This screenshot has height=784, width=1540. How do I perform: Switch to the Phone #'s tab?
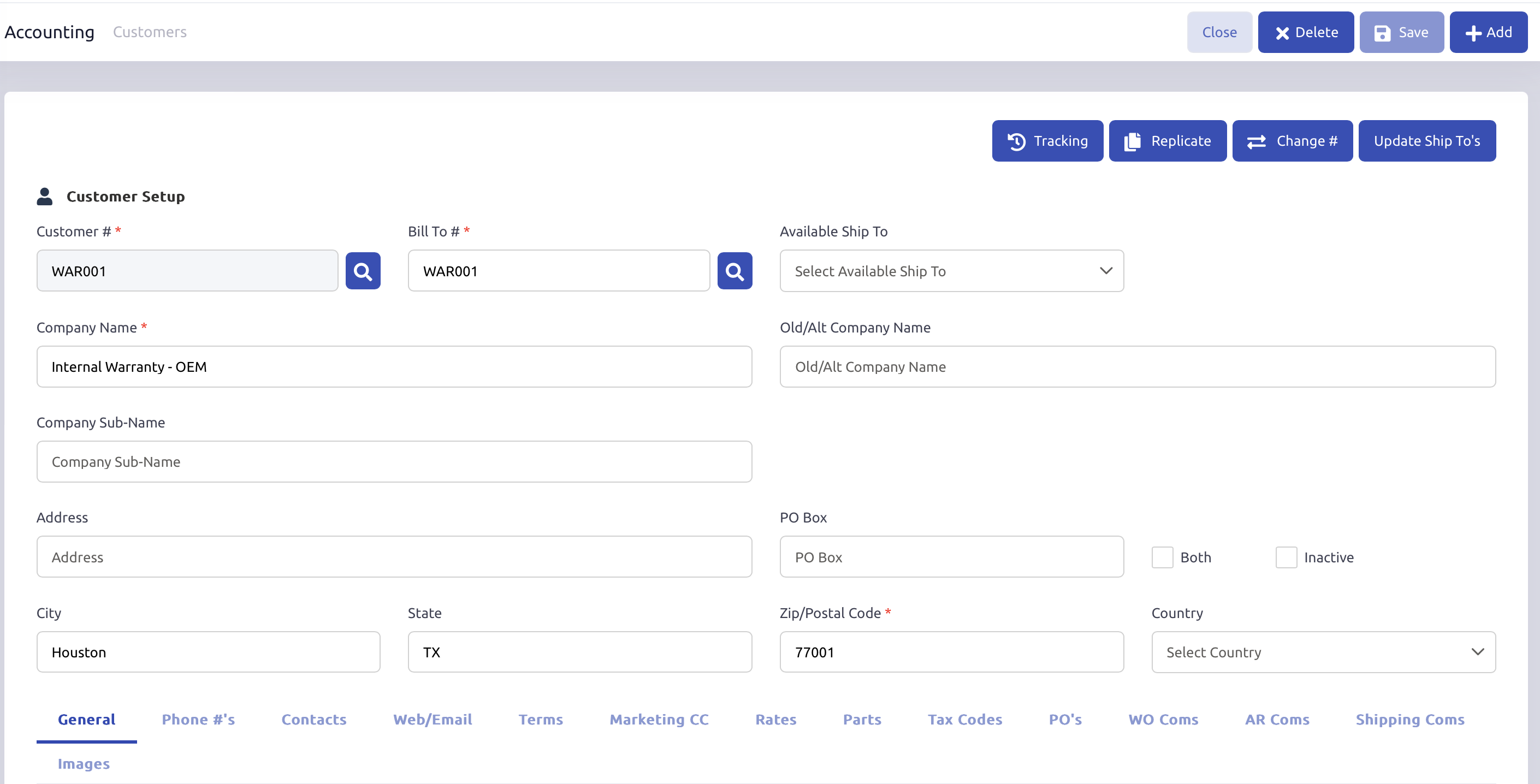click(x=198, y=720)
